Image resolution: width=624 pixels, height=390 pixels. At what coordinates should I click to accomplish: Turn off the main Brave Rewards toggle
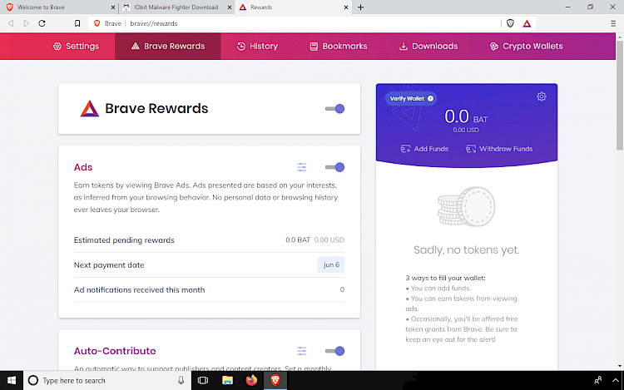point(334,109)
